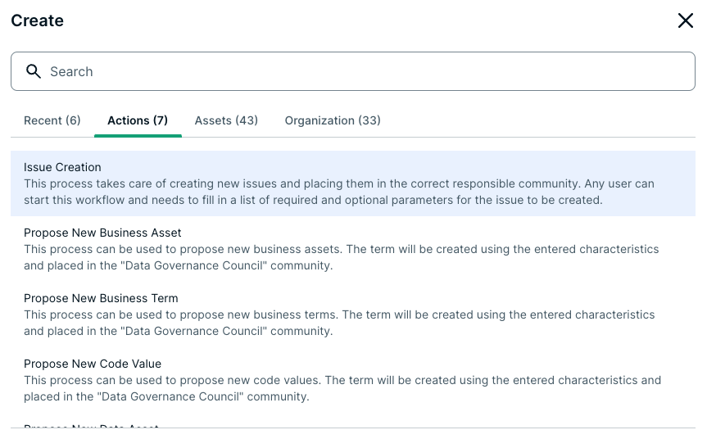Start the Issue Creation workflow
707x448 pixels.
pyautogui.click(x=353, y=183)
